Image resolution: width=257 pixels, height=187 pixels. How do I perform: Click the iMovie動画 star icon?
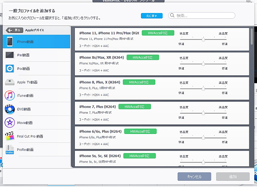coord(10,123)
